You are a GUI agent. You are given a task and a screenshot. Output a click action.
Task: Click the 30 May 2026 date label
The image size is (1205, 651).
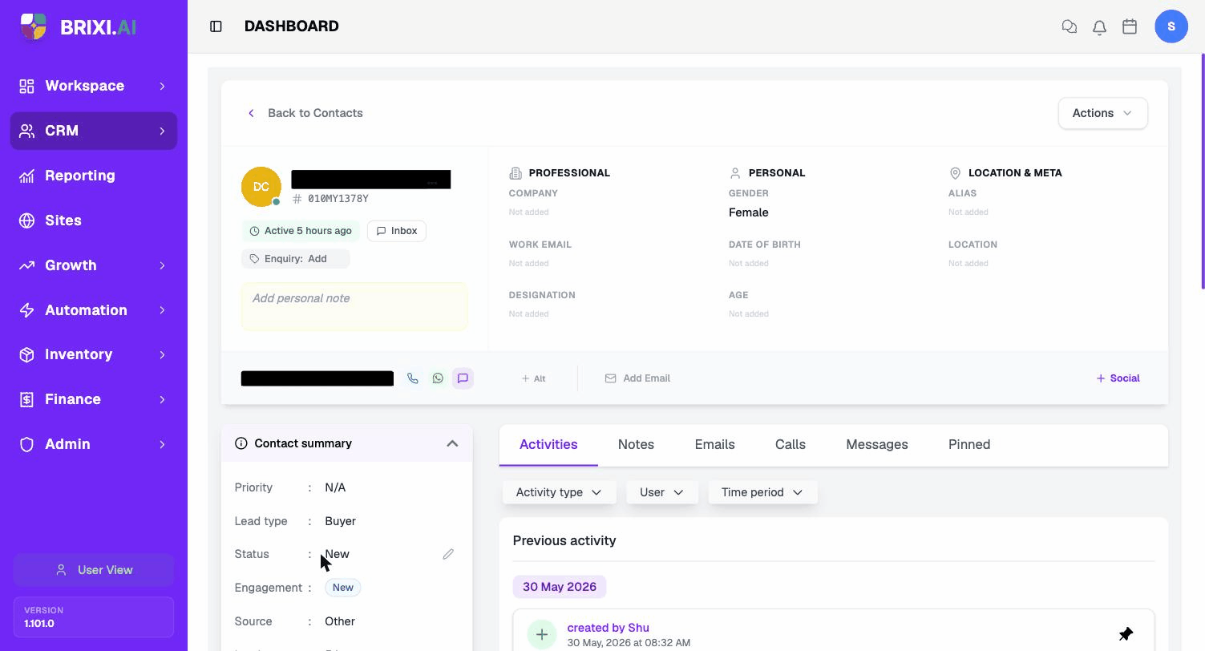tap(560, 587)
